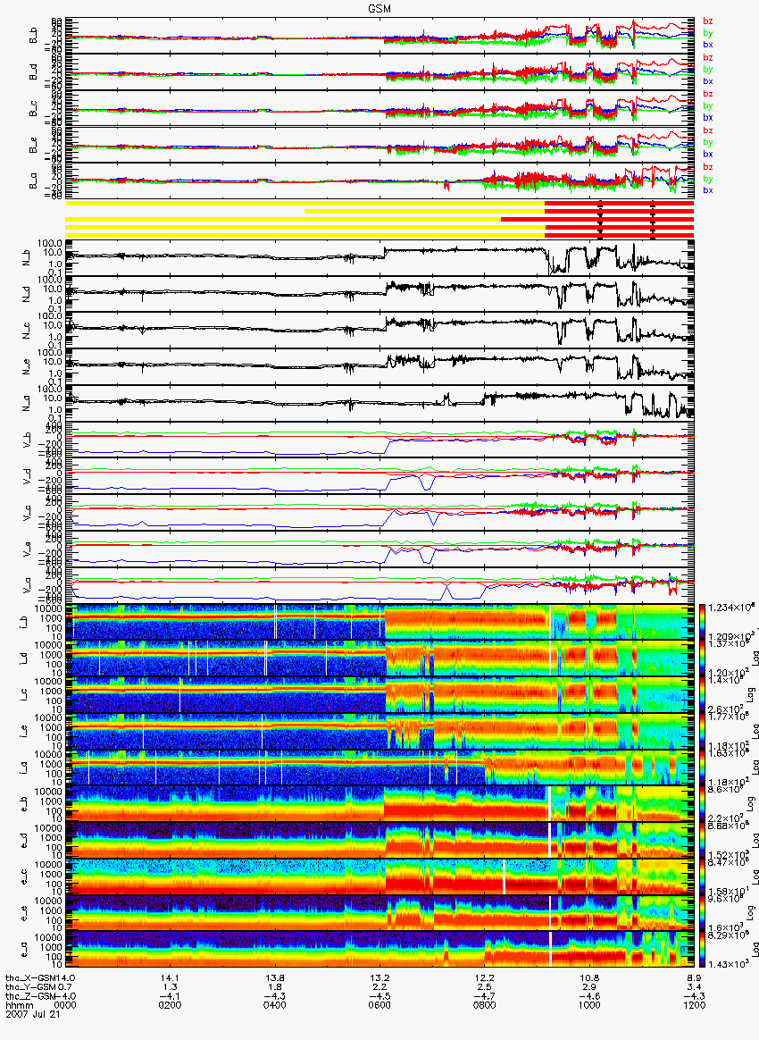
Task: Click the 0200 time tick label
Action: pyautogui.click(x=170, y=1005)
